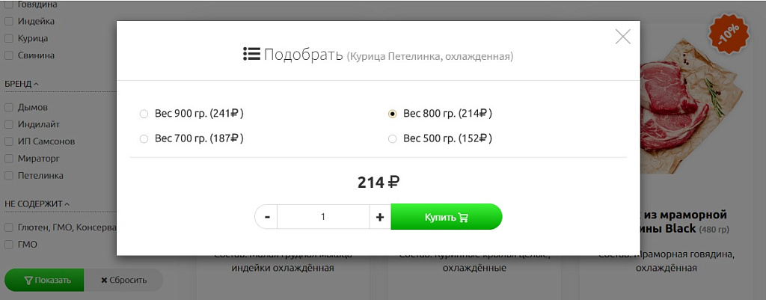766x300 pixels.
Task: Choose the Вес 500 гр. option
Action: point(392,138)
